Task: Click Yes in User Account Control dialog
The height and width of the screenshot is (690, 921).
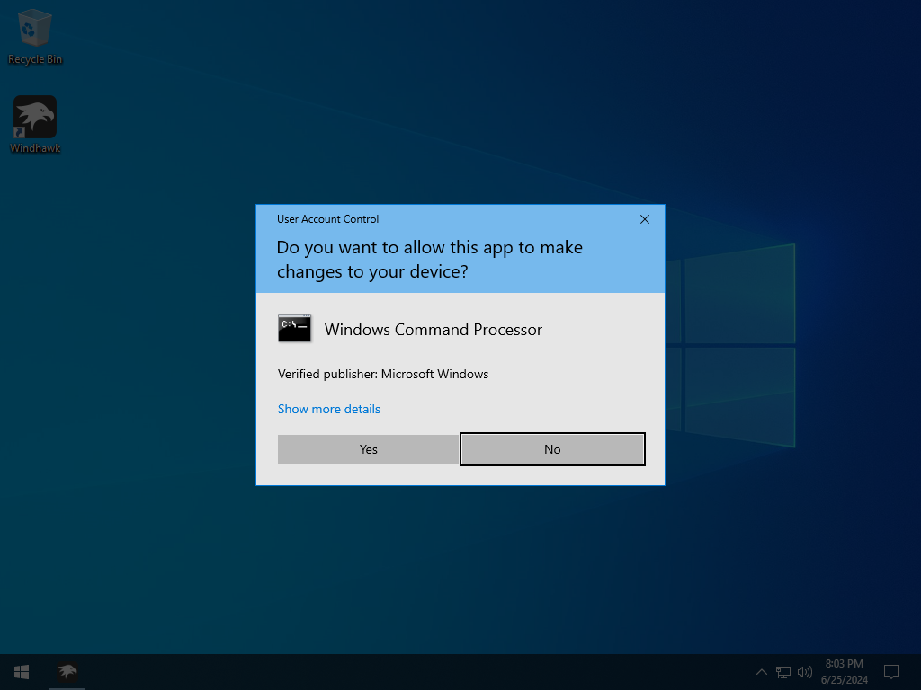Action: point(368,449)
